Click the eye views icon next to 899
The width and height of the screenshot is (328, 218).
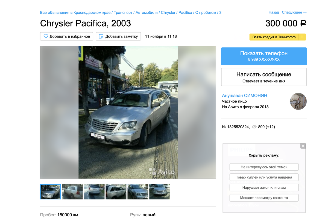(x=254, y=127)
